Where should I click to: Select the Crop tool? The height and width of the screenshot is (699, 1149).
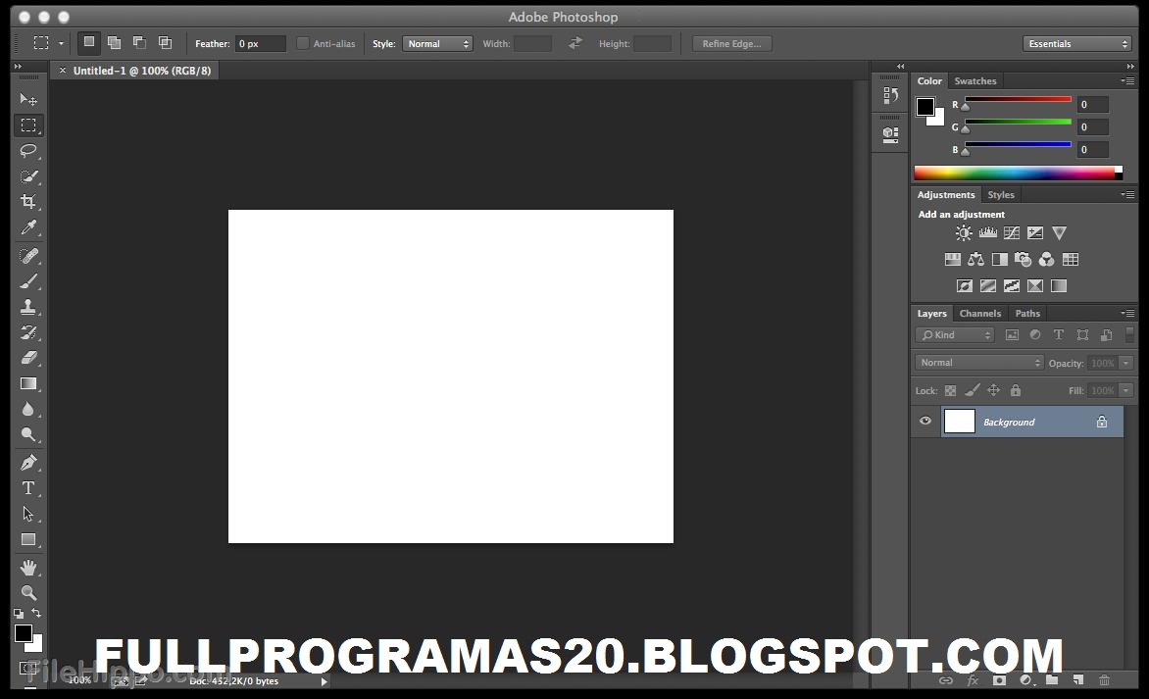pos(28,202)
